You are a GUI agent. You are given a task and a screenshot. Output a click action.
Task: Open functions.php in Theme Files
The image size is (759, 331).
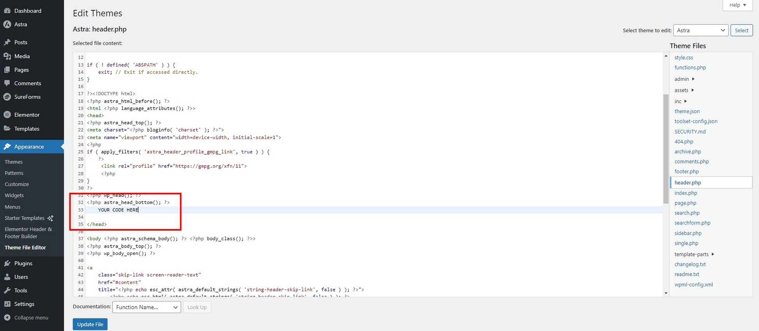tap(690, 68)
